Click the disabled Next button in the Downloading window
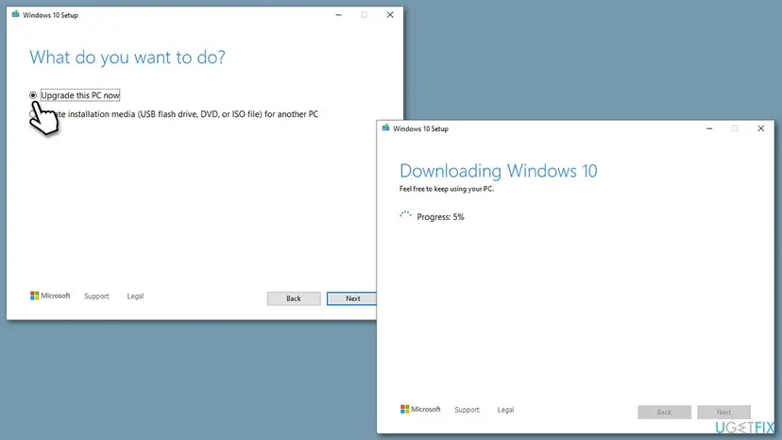 coord(723,412)
